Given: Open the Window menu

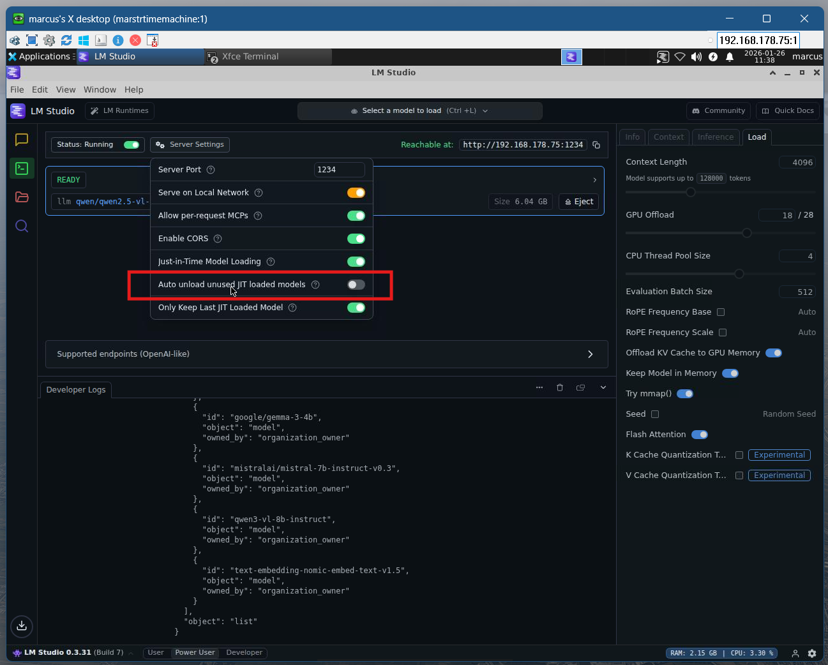Looking at the screenshot, I should click(x=100, y=89).
